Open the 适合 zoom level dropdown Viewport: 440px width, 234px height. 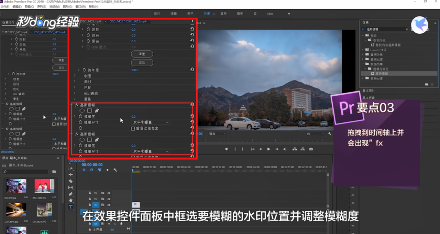pyautogui.click(x=217, y=134)
